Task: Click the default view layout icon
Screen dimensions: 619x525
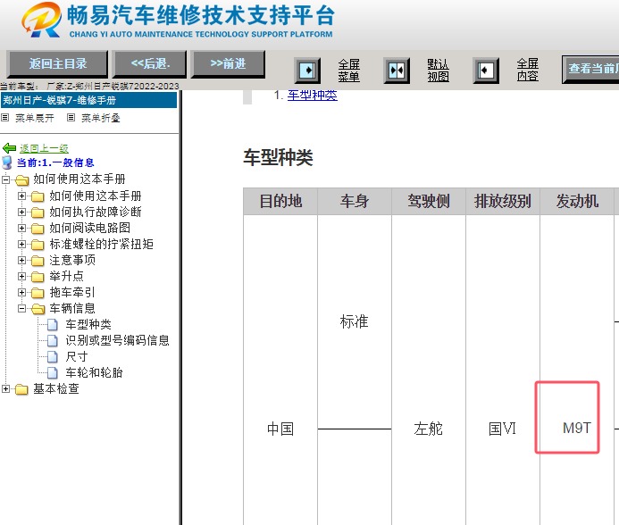Action: pyautogui.click(x=397, y=71)
